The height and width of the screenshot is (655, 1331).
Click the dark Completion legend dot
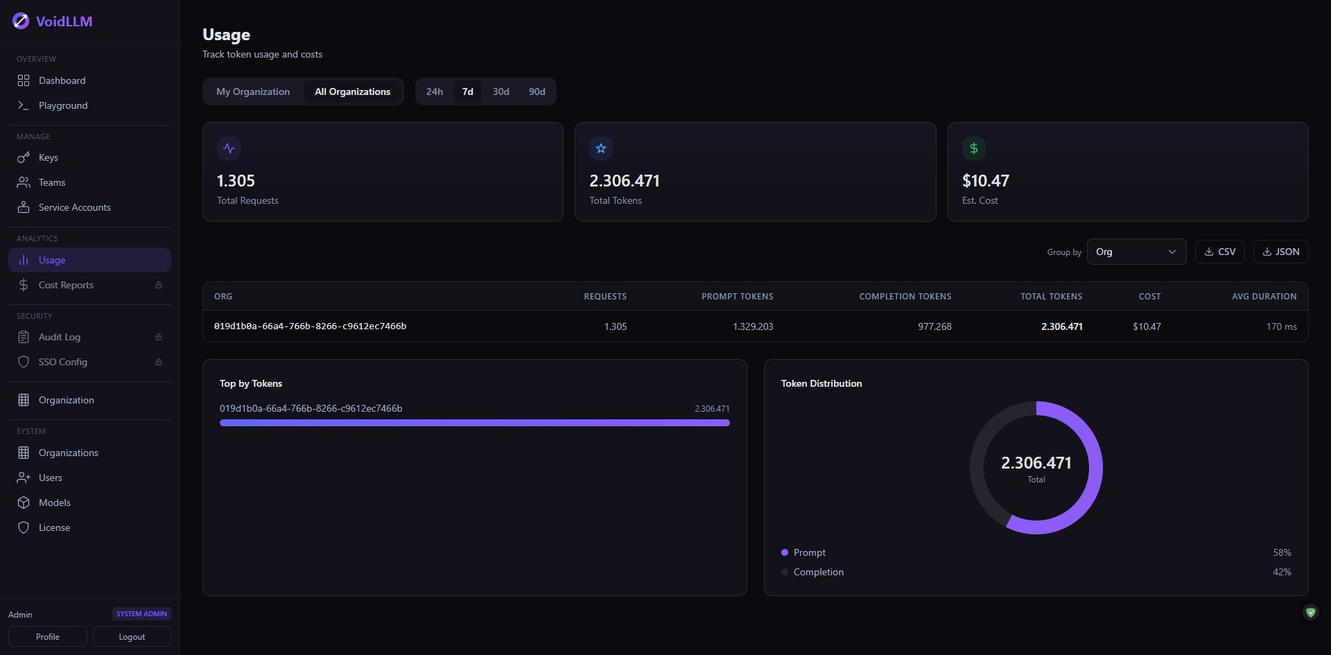pyautogui.click(x=785, y=572)
